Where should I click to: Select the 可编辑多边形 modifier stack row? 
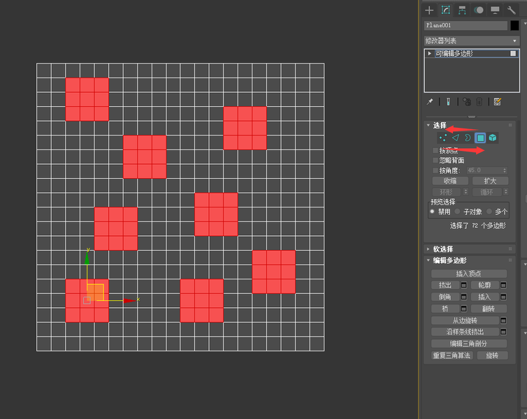coord(472,53)
